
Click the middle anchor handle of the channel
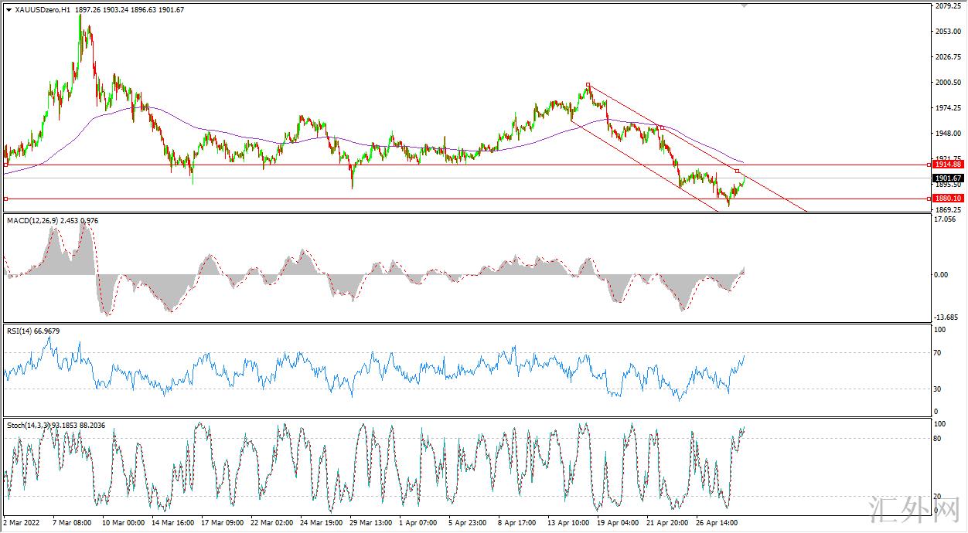pos(663,127)
